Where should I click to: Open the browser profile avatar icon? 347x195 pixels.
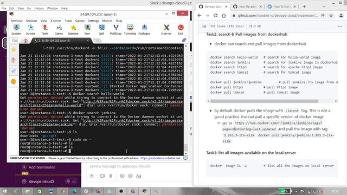pos(341,16)
